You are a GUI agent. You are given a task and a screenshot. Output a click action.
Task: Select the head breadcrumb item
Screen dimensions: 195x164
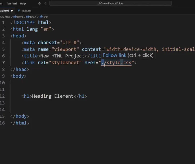tap(33, 17)
